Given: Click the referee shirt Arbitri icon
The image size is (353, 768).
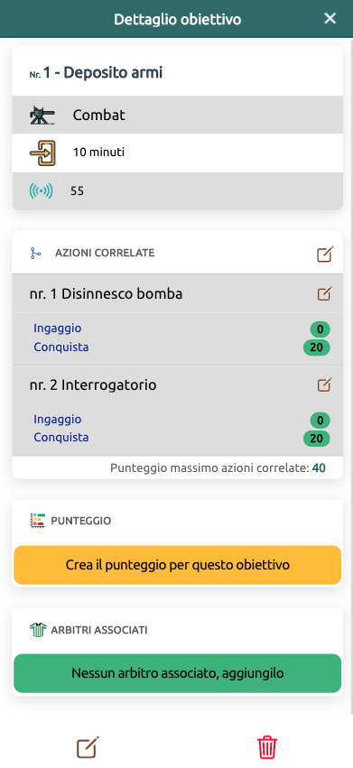Looking at the screenshot, I should pos(37,630).
